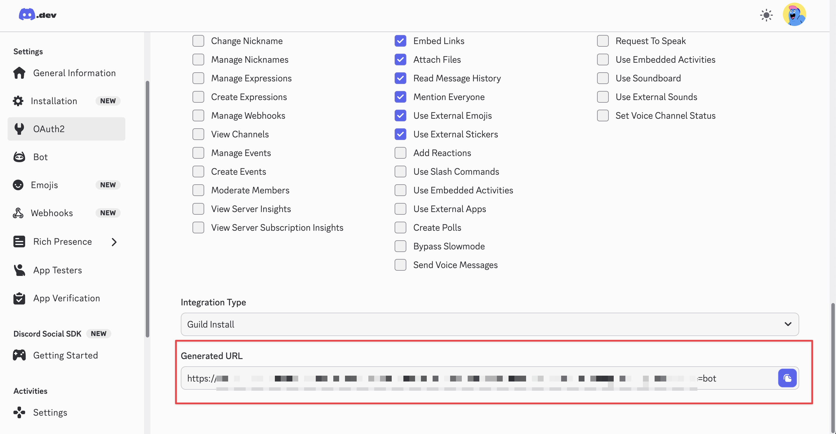
Task: Open Getting Started under Discord Social SDK
Action: 67,355
